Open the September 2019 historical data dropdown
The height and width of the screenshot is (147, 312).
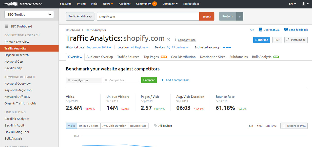coord(99,47)
